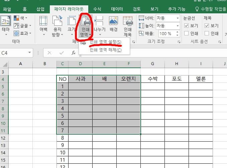Switch to the 삽입 tab
This screenshot has width=227, height=168.
pos(40,9)
